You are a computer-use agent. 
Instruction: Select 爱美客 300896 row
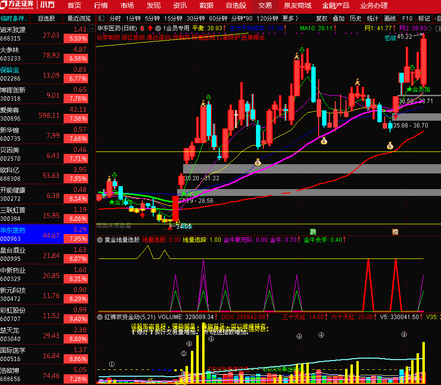point(44,114)
